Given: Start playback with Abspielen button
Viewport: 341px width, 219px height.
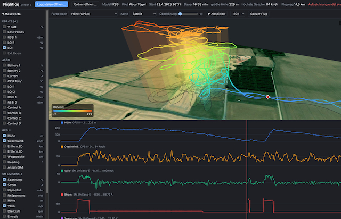Looking at the screenshot, I should [216, 14].
